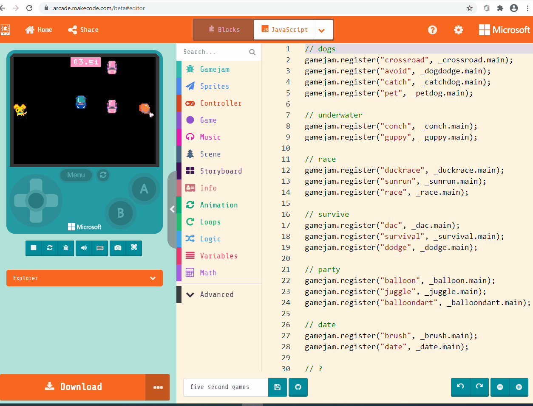Click line number 16 in gutter
The width and height of the screenshot is (533, 406).
pyautogui.click(x=286, y=214)
